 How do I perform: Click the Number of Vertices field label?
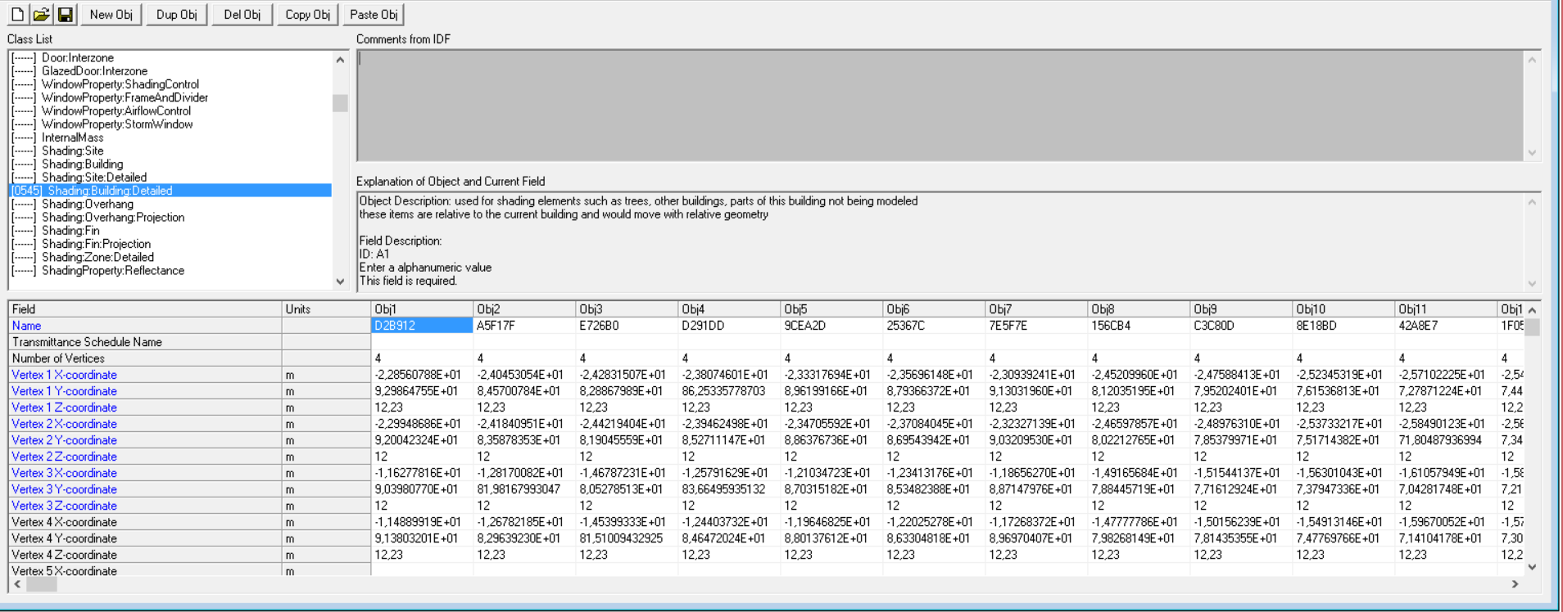tap(58, 358)
